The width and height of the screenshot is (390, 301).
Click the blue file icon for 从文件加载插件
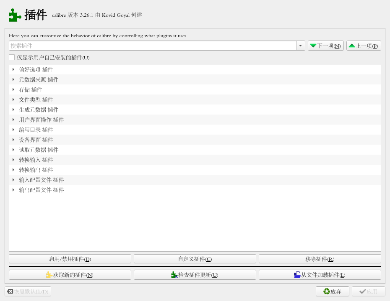click(x=297, y=275)
